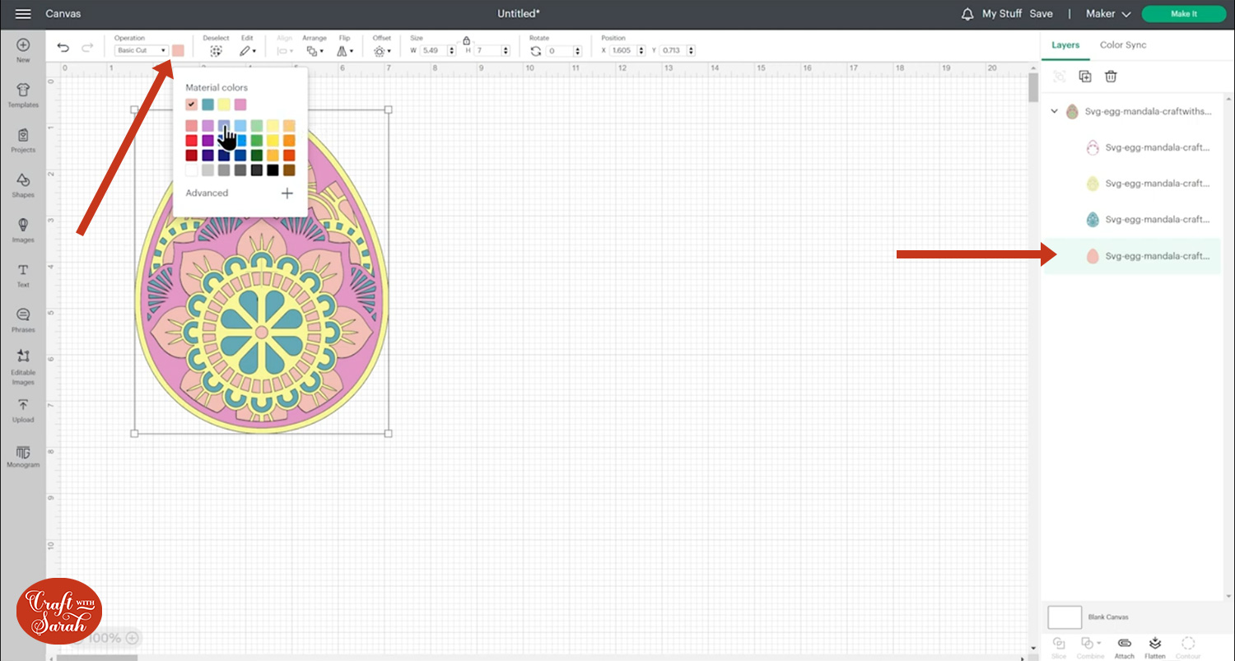Click the Undo arrow

coord(63,48)
